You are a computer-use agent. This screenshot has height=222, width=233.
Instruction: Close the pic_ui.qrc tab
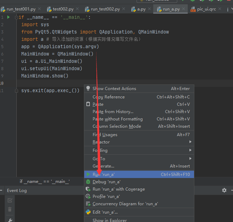click(220, 9)
